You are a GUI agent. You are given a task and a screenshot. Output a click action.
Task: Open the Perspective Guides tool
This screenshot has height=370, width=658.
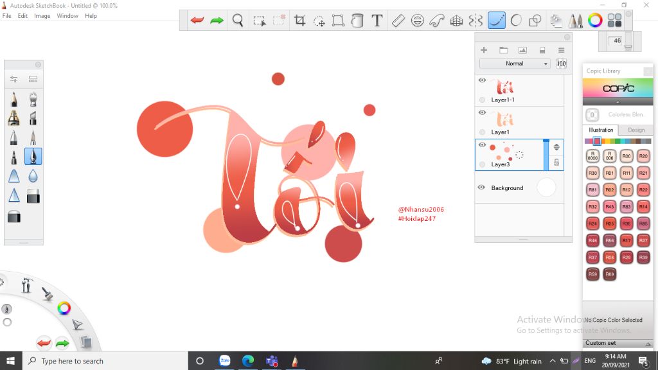point(456,20)
